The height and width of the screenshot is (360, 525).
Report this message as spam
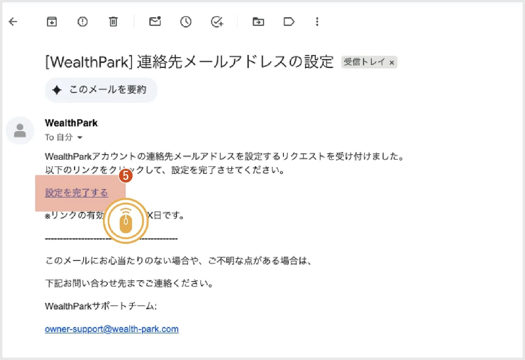click(82, 22)
